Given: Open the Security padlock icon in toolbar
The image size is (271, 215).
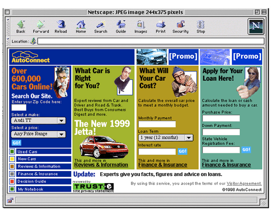Looking at the screenshot, I should [180, 25].
